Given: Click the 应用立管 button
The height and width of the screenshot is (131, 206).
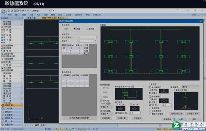Looking at the screenshot, I should (x=122, y=118).
